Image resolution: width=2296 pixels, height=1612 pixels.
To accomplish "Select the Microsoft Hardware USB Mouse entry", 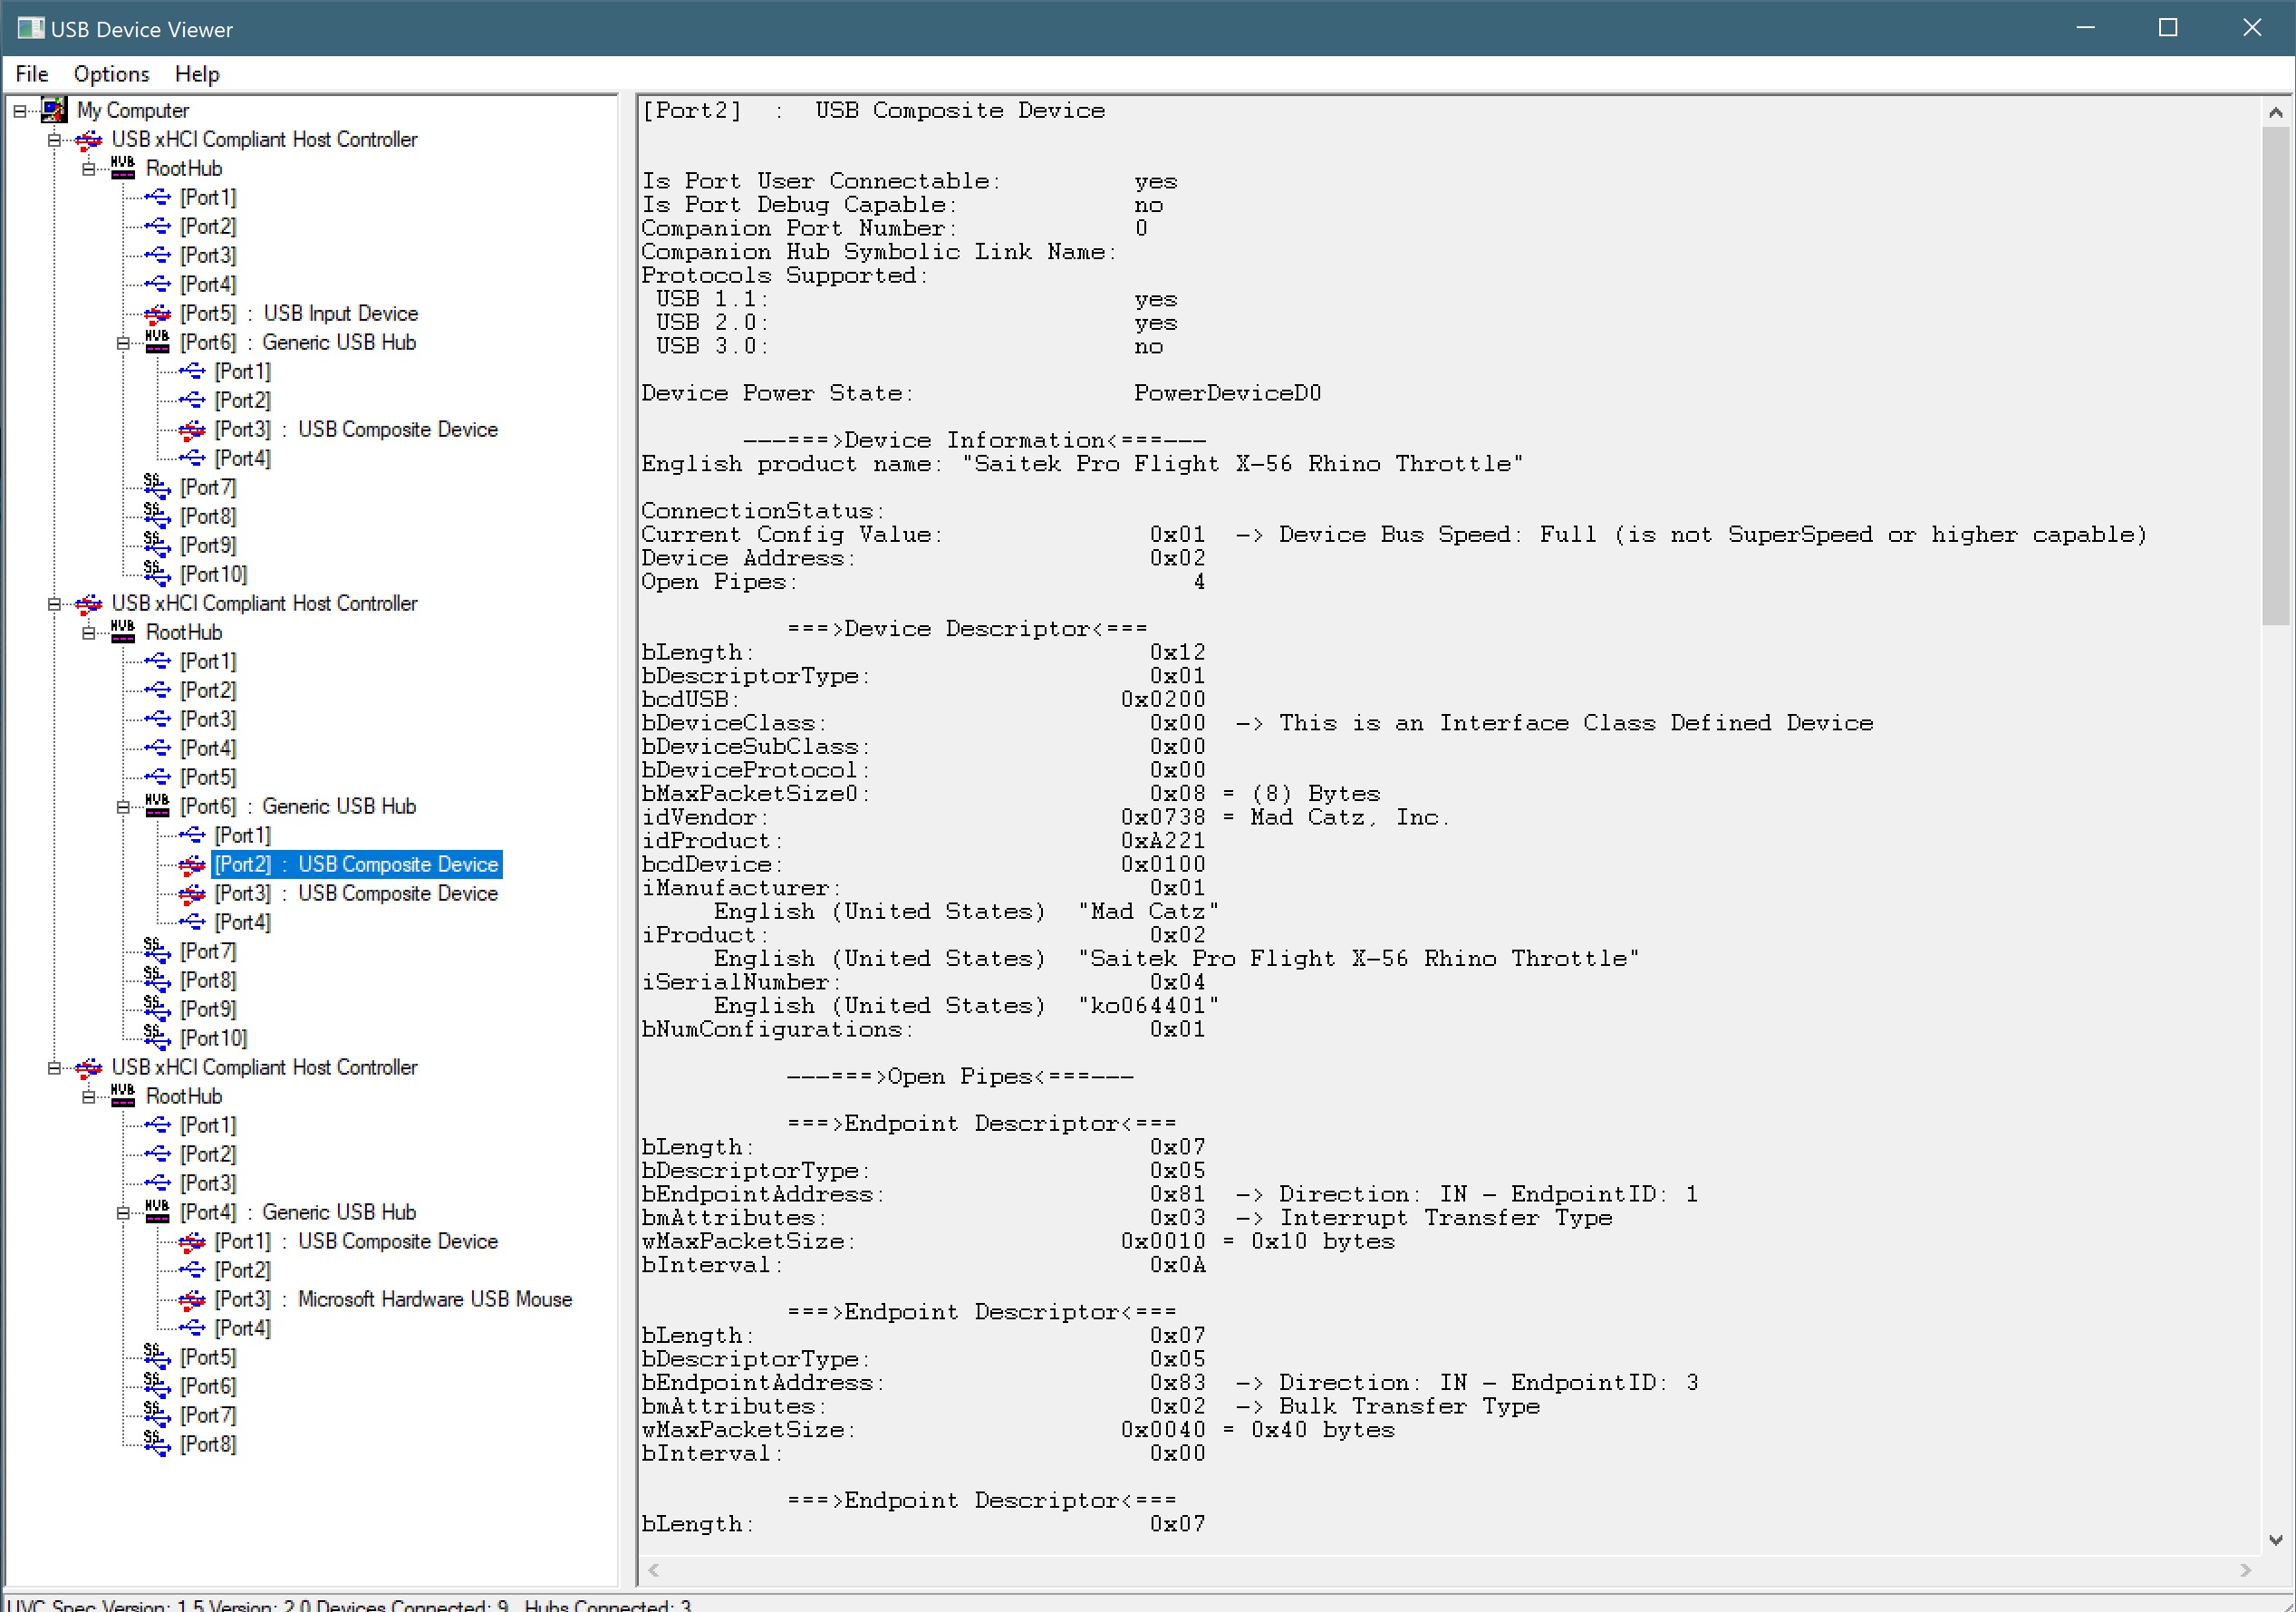I will coord(393,1300).
